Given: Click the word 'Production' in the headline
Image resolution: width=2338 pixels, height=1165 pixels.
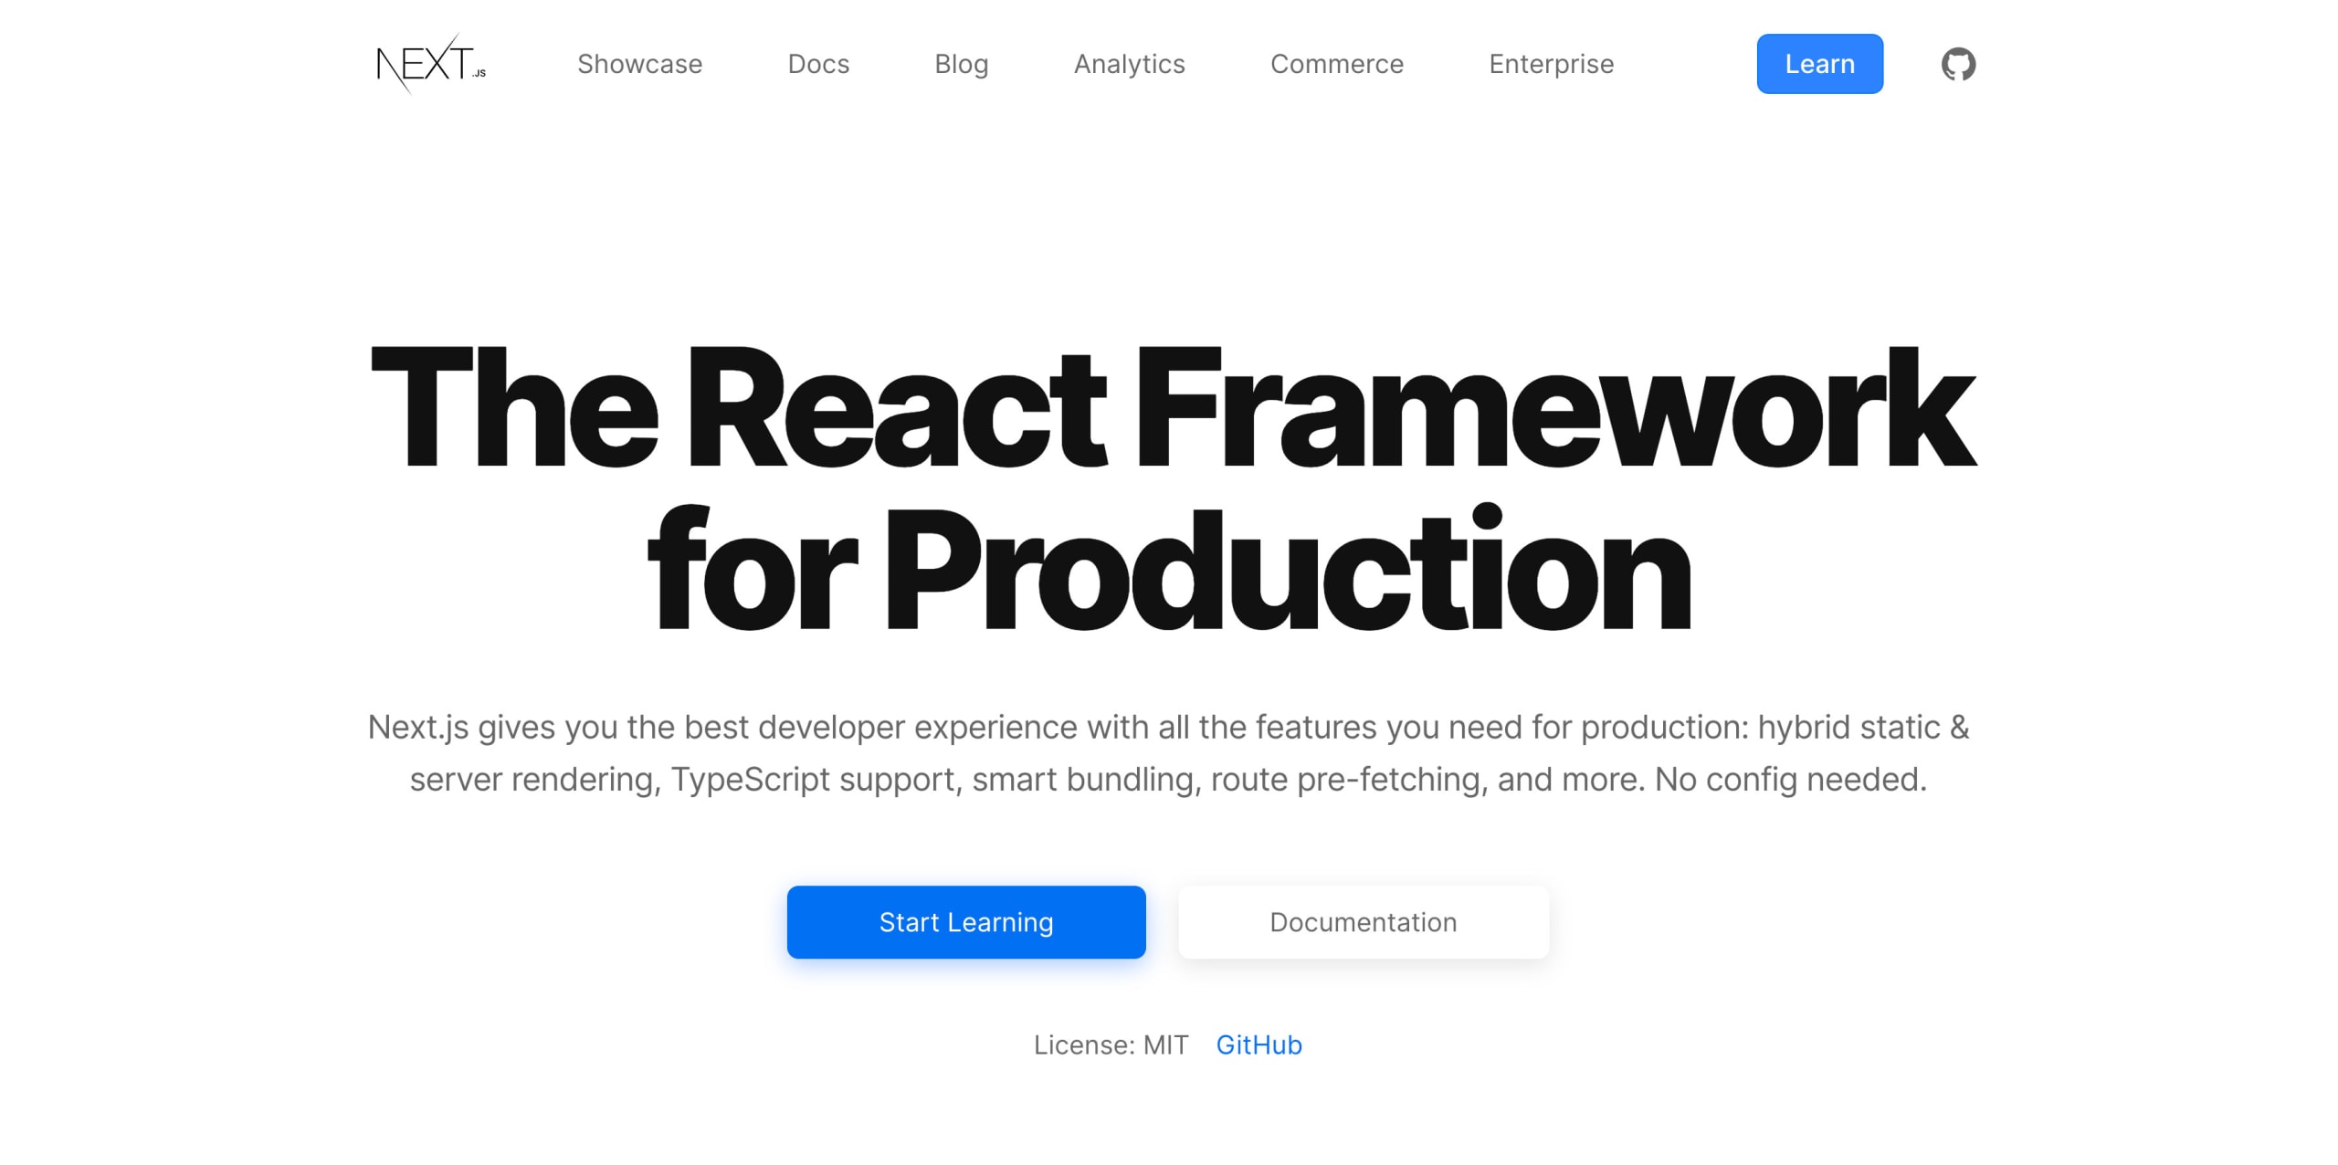Looking at the screenshot, I should pos(1288,572).
